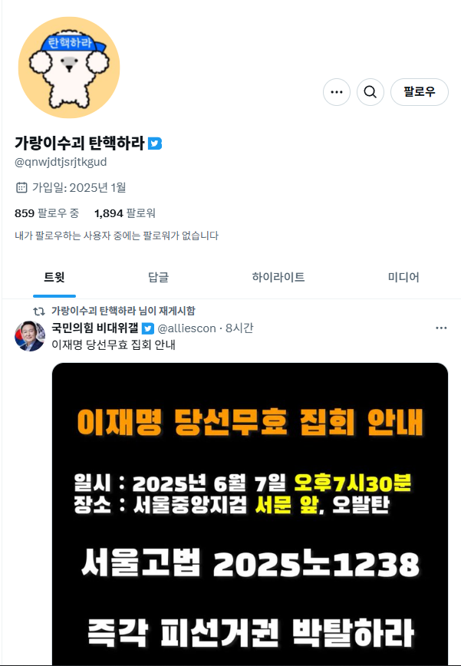Open the poodle profile avatar picture
This screenshot has width=461, height=666.
(69, 68)
